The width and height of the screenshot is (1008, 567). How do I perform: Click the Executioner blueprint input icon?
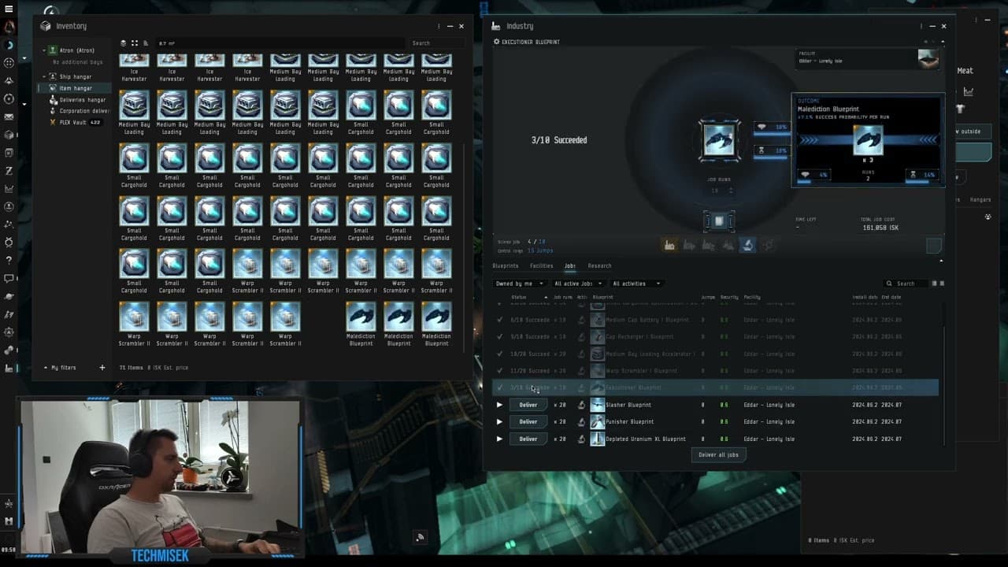[719, 140]
